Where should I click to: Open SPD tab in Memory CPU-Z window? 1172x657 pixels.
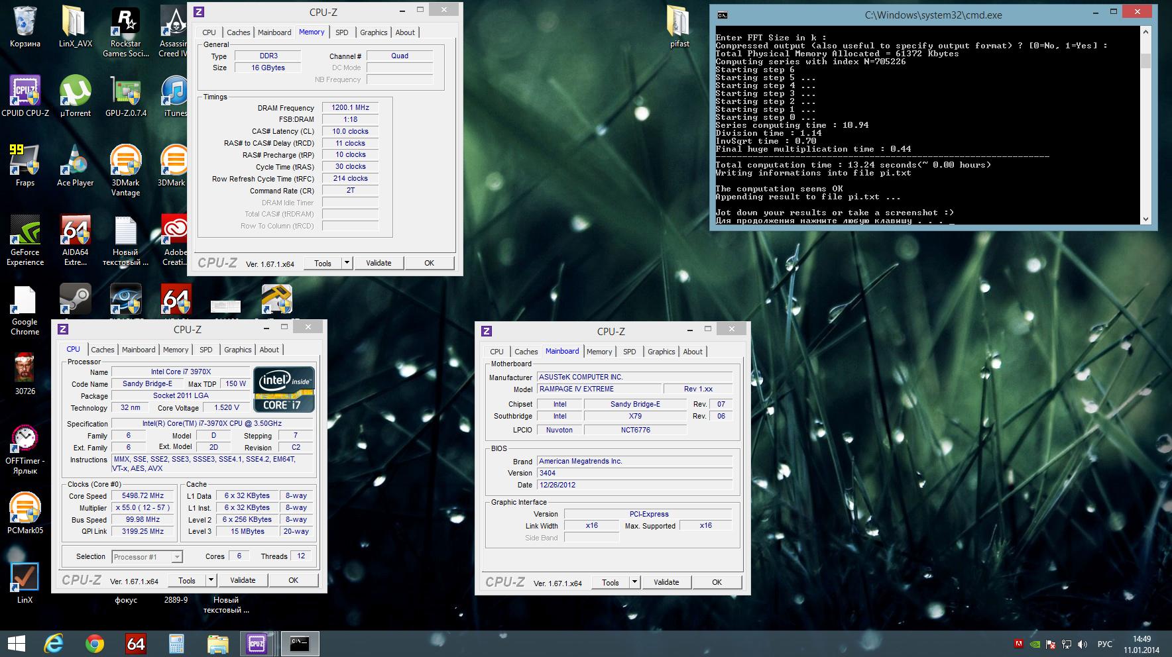point(342,32)
